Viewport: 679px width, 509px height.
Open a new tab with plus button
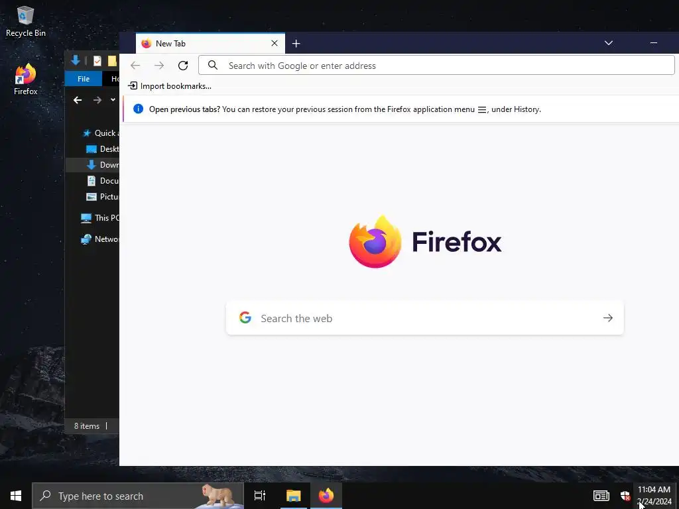[296, 43]
